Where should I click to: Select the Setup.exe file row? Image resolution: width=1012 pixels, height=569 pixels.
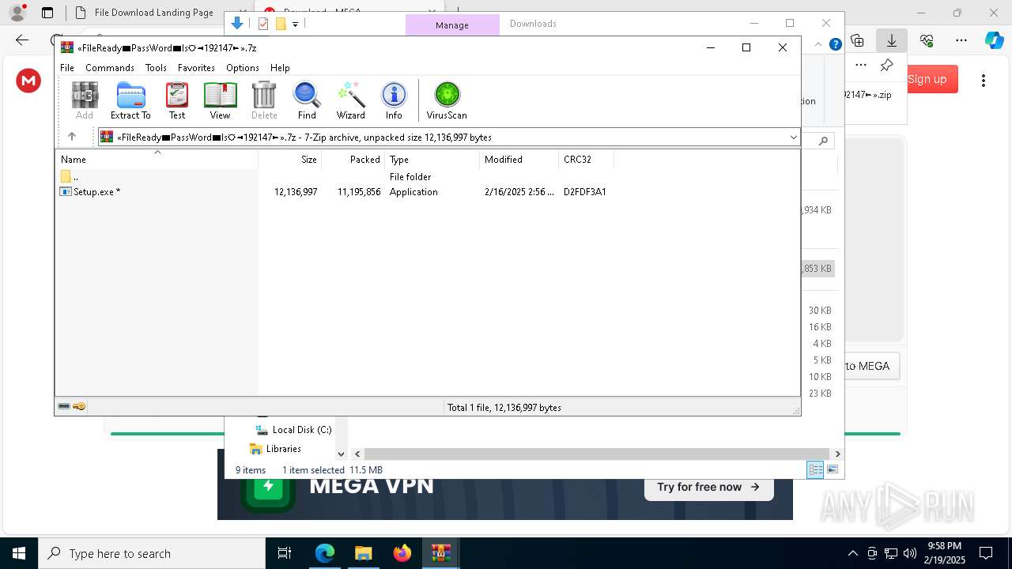click(x=334, y=192)
